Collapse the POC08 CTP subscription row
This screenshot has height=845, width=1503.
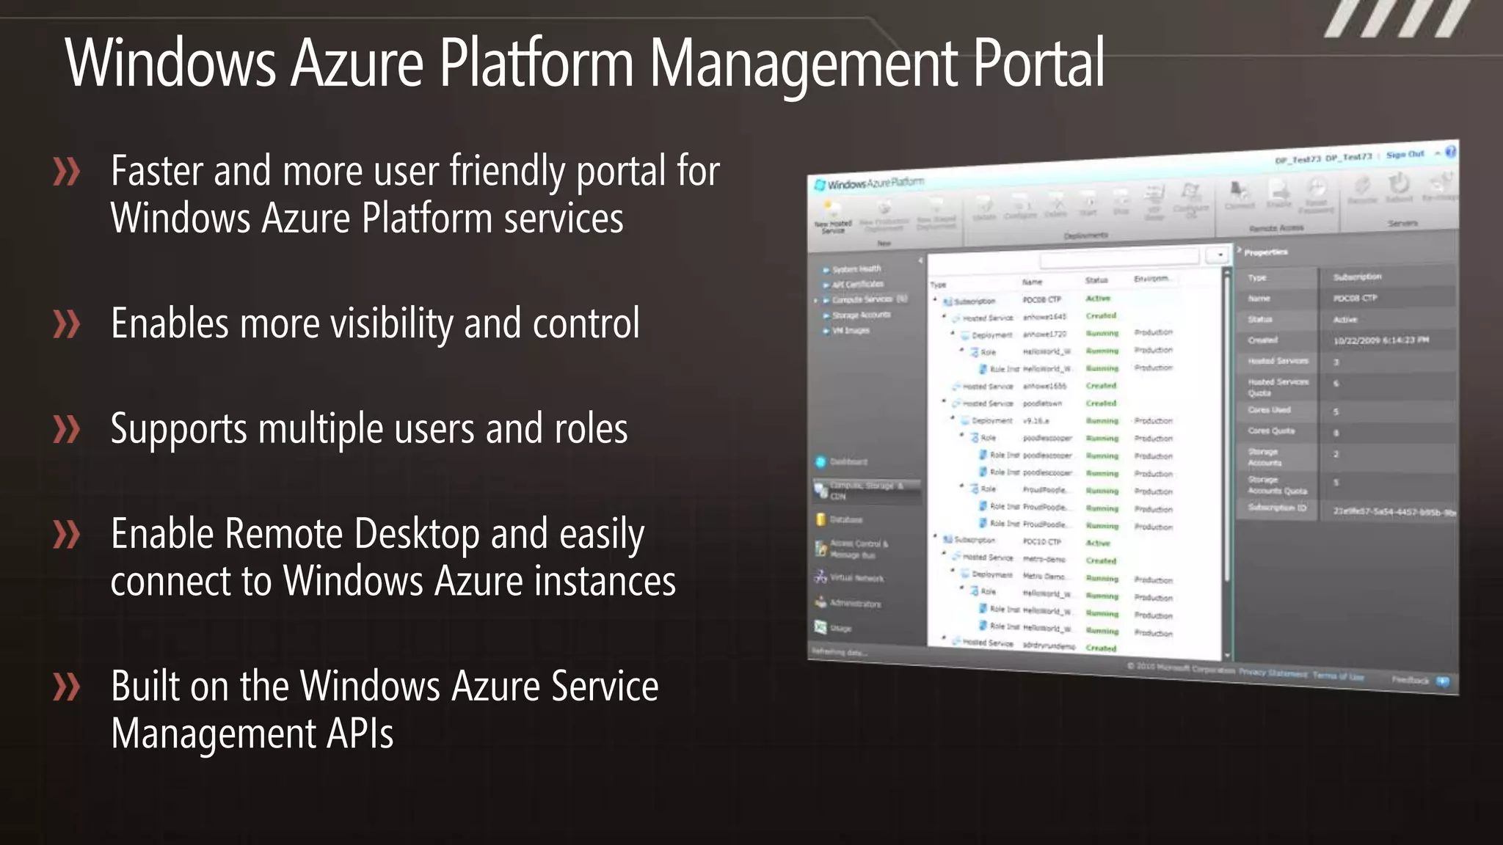click(935, 300)
